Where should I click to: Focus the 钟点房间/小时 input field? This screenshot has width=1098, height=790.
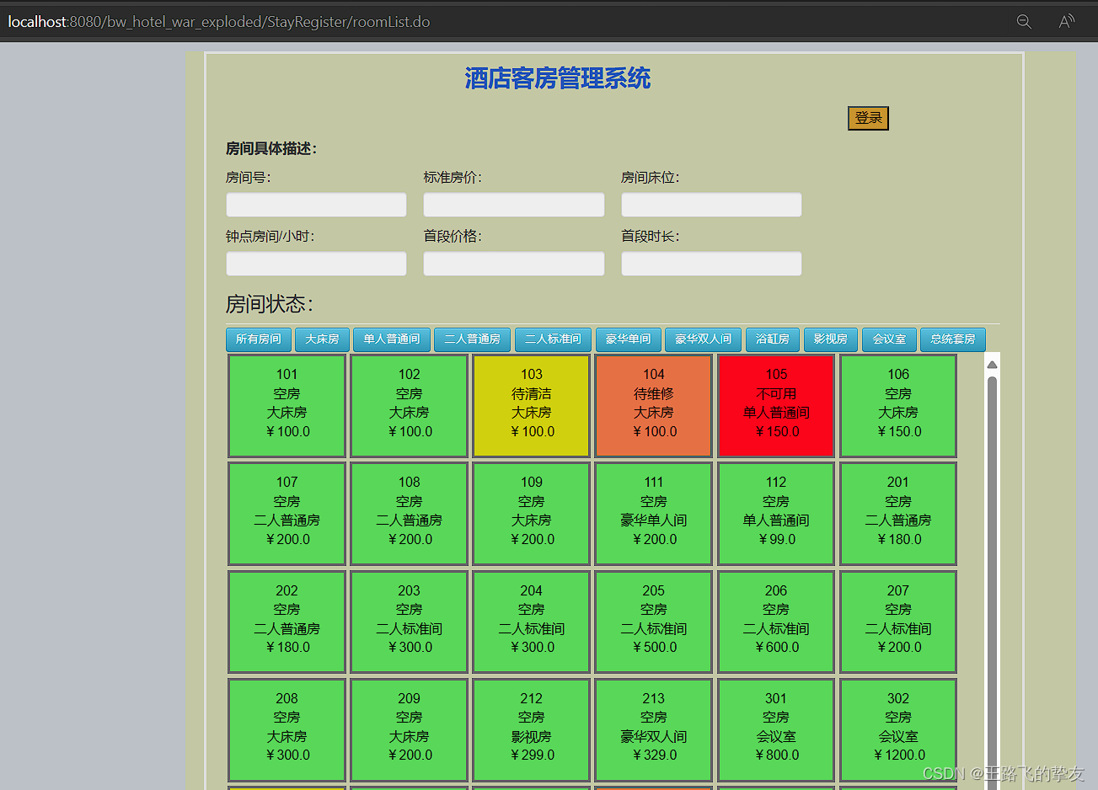click(316, 264)
